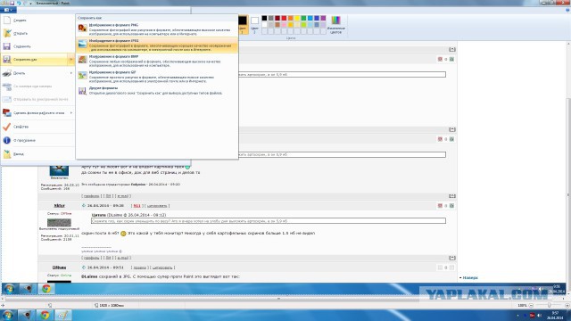Pick the red palette swatch
Viewport: 571px width, 321px height.
click(284, 18)
